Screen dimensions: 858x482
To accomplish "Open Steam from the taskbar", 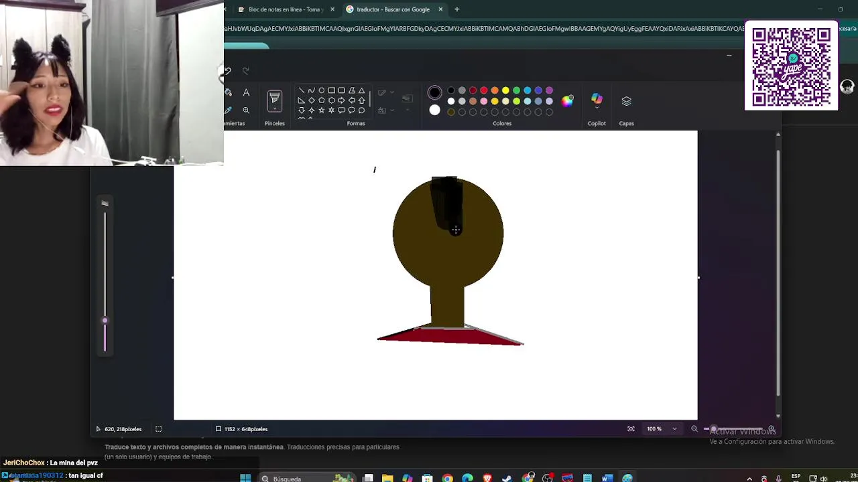I will click(507, 478).
